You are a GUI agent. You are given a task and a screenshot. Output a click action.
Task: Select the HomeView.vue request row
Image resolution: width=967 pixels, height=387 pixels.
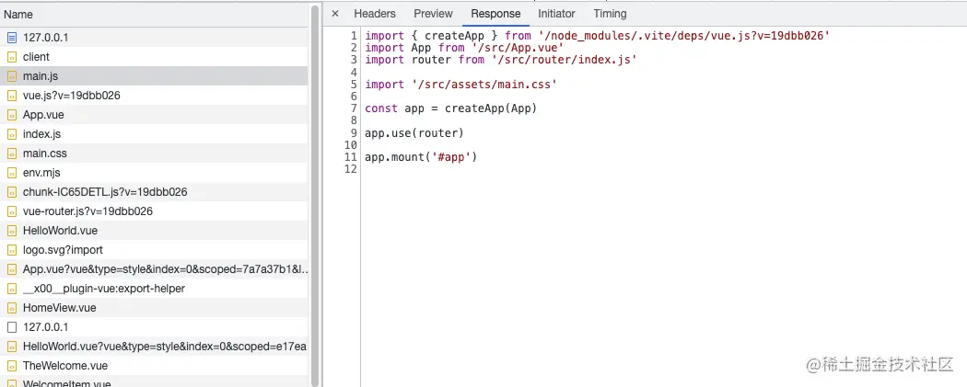click(x=154, y=308)
